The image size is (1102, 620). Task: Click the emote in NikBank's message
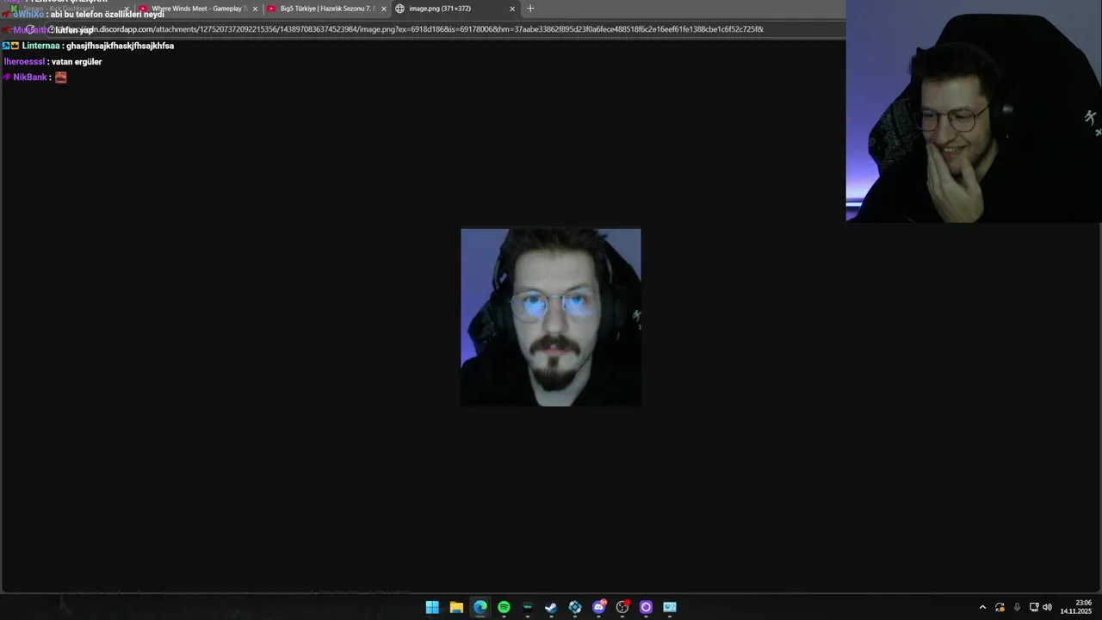[x=60, y=77]
